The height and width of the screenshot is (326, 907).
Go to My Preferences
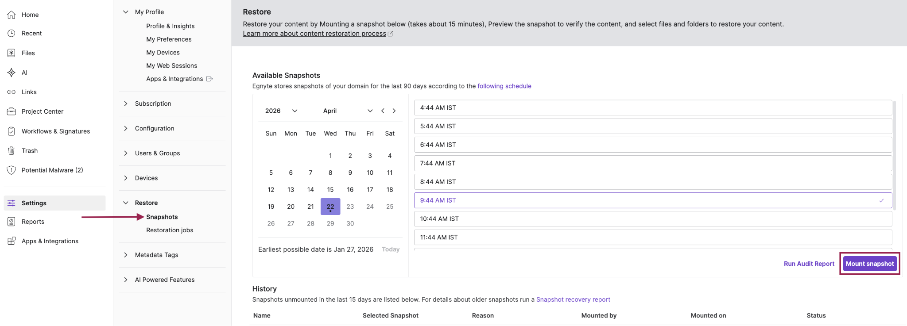(169, 39)
